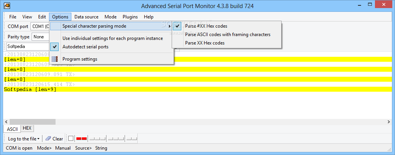The width and height of the screenshot is (395, 155).
Task: Open the Log to the file dropdown
Action: click(24, 139)
